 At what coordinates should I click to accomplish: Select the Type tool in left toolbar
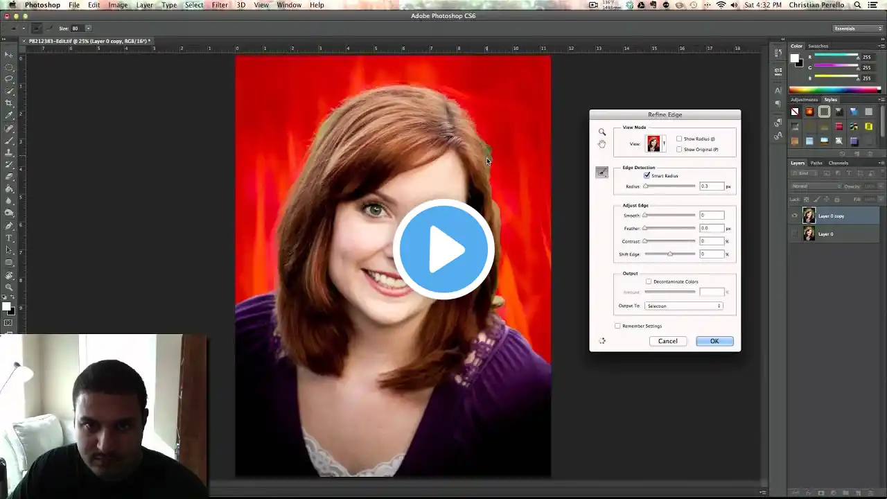pos(9,238)
